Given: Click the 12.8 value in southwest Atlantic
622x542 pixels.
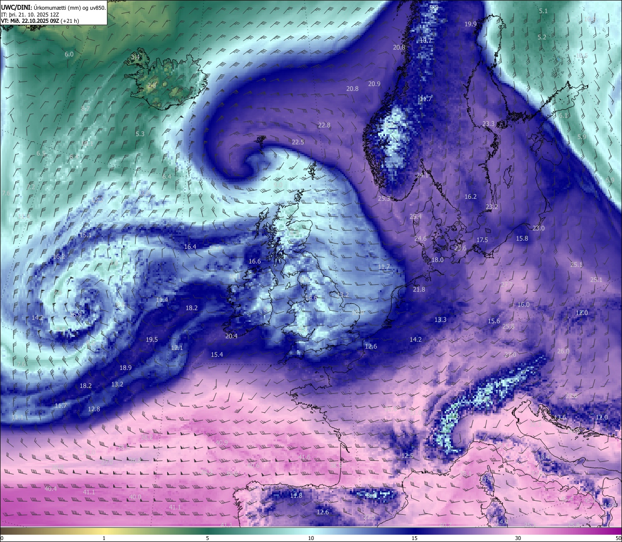Looking at the screenshot, I should coord(94,409).
